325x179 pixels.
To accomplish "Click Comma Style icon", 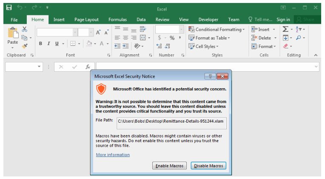I will click(180, 38).
